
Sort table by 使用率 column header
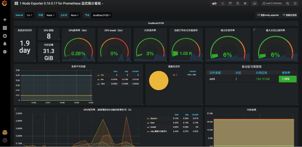coord(286,73)
